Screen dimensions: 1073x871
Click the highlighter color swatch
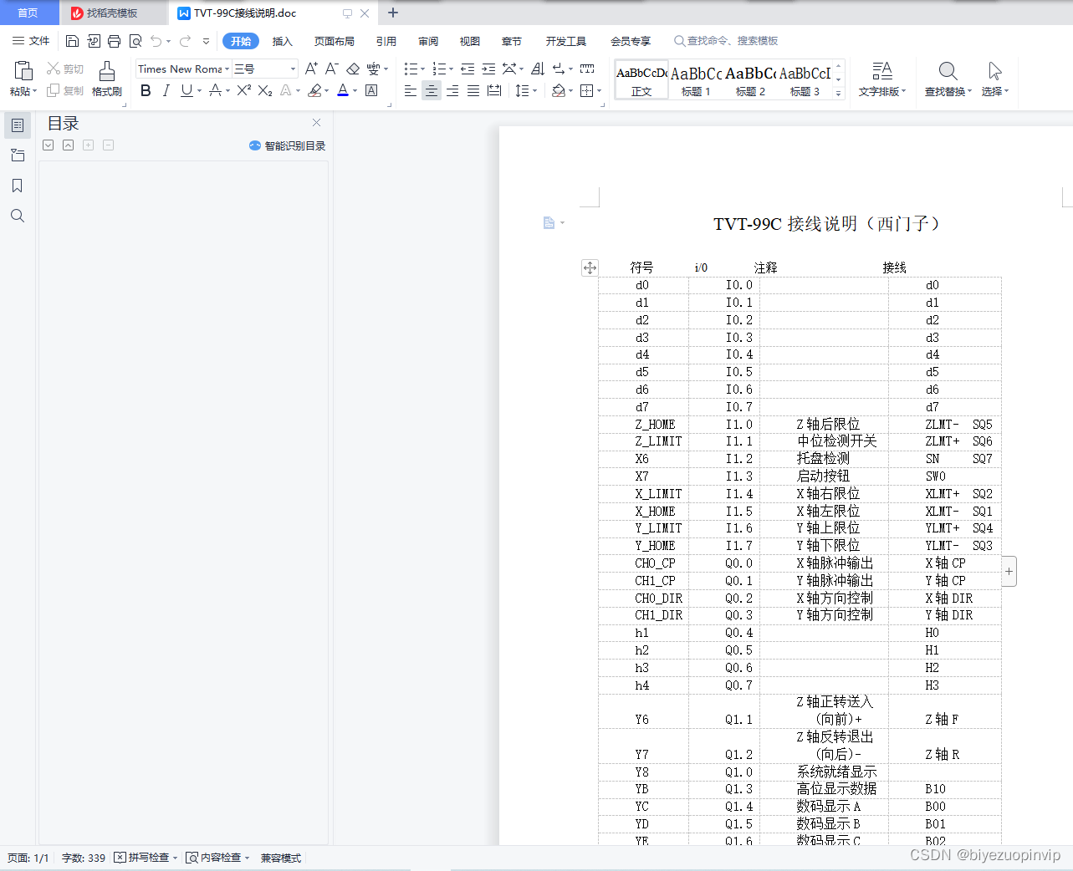click(x=314, y=90)
